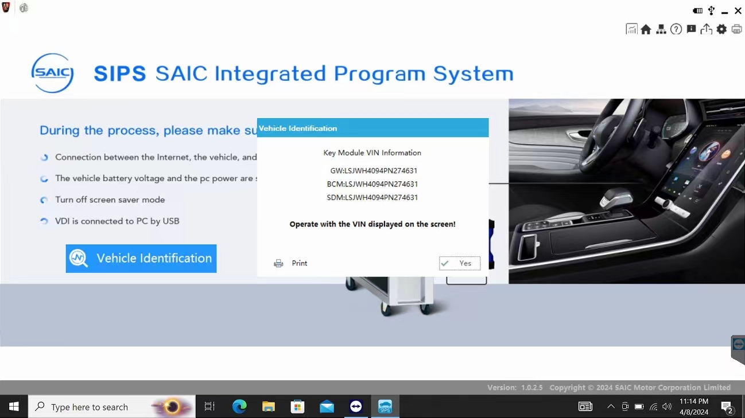Go to the SIPS home screen
This screenshot has height=418, width=745.
tap(646, 29)
